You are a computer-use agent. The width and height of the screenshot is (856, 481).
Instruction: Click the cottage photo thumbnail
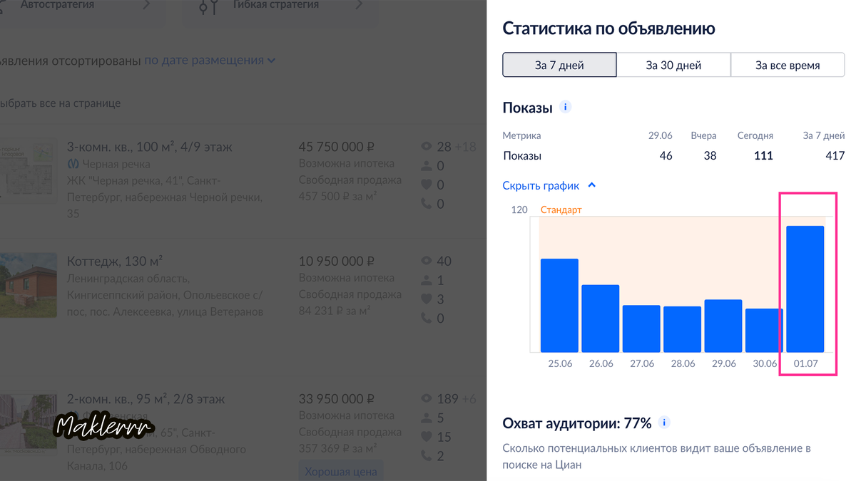[28, 284]
